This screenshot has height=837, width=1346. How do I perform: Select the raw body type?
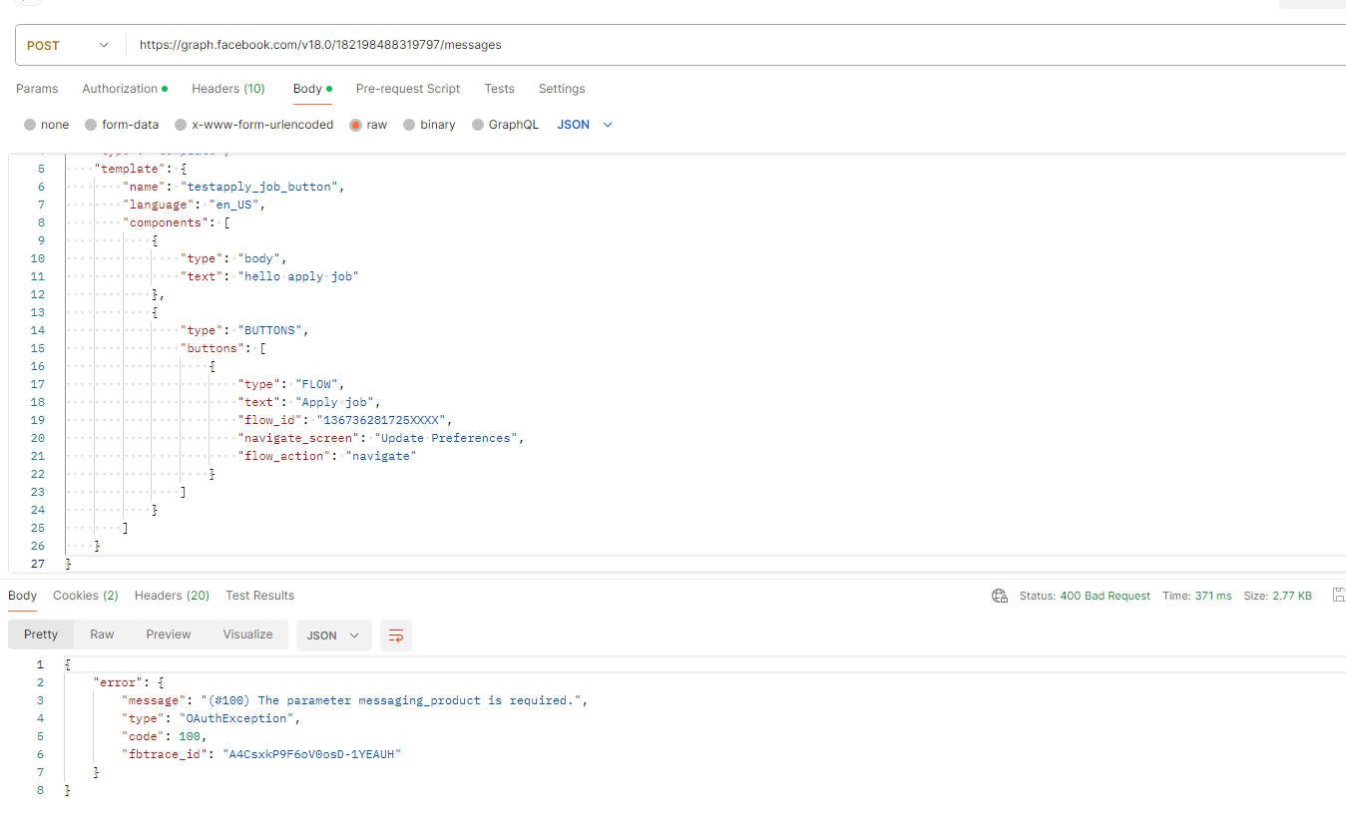tap(368, 125)
